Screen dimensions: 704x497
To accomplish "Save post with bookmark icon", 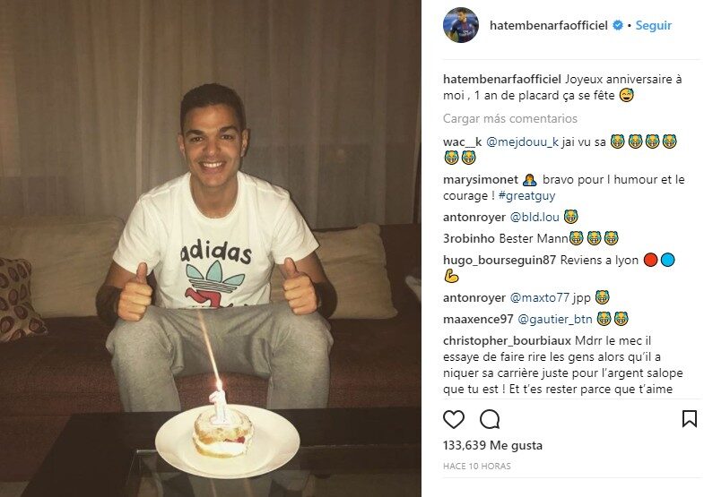I will click(x=689, y=419).
